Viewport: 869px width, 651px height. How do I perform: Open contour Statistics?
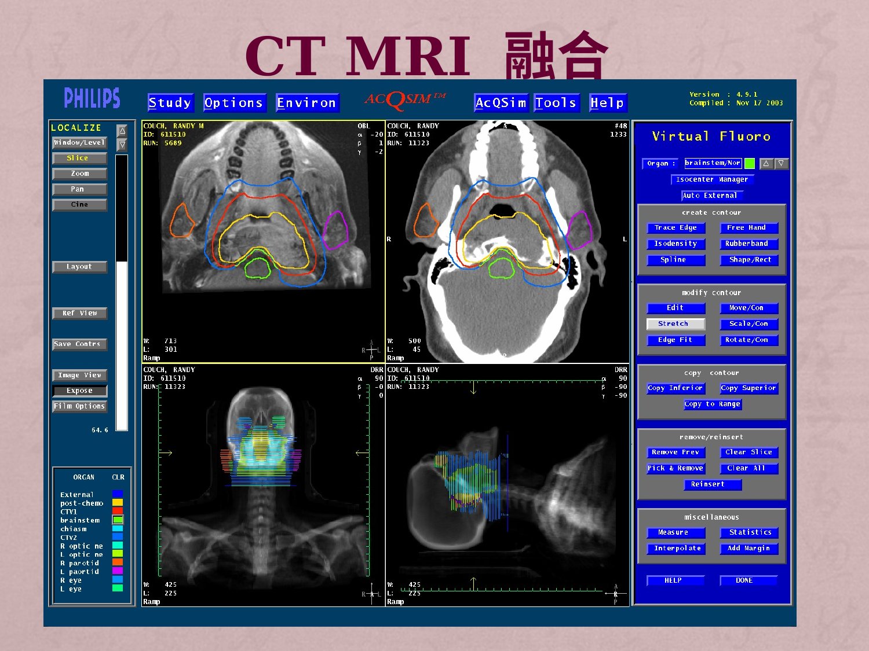click(x=749, y=532)
